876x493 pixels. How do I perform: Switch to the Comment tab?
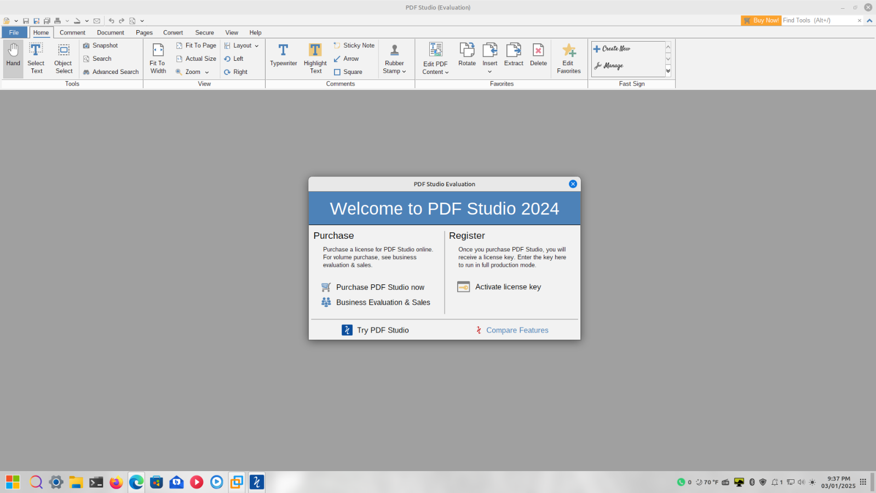(x=72, y=32)
